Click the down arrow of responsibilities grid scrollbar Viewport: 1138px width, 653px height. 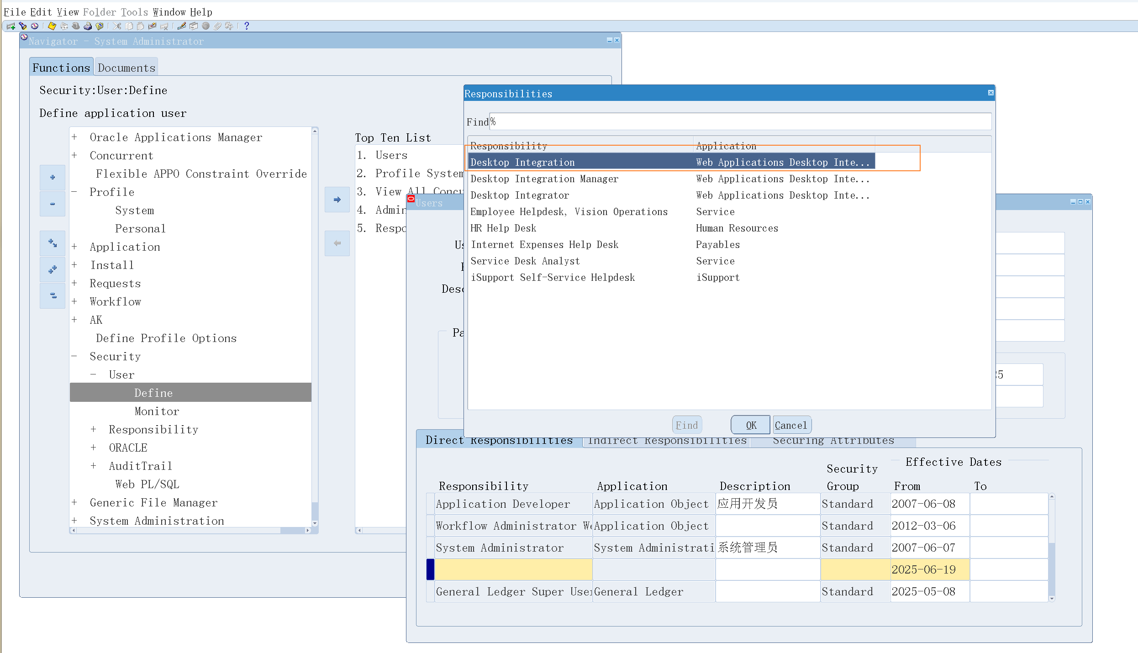[x=1052, y=599]
